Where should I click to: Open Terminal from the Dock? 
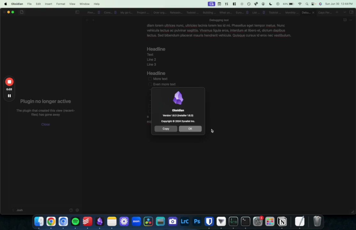point(245,221)
